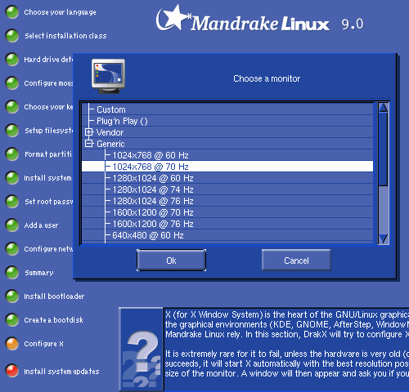Screen dimensions: 409x392
Task: Click the green light beside Select installation class
Action: [12, 36]
